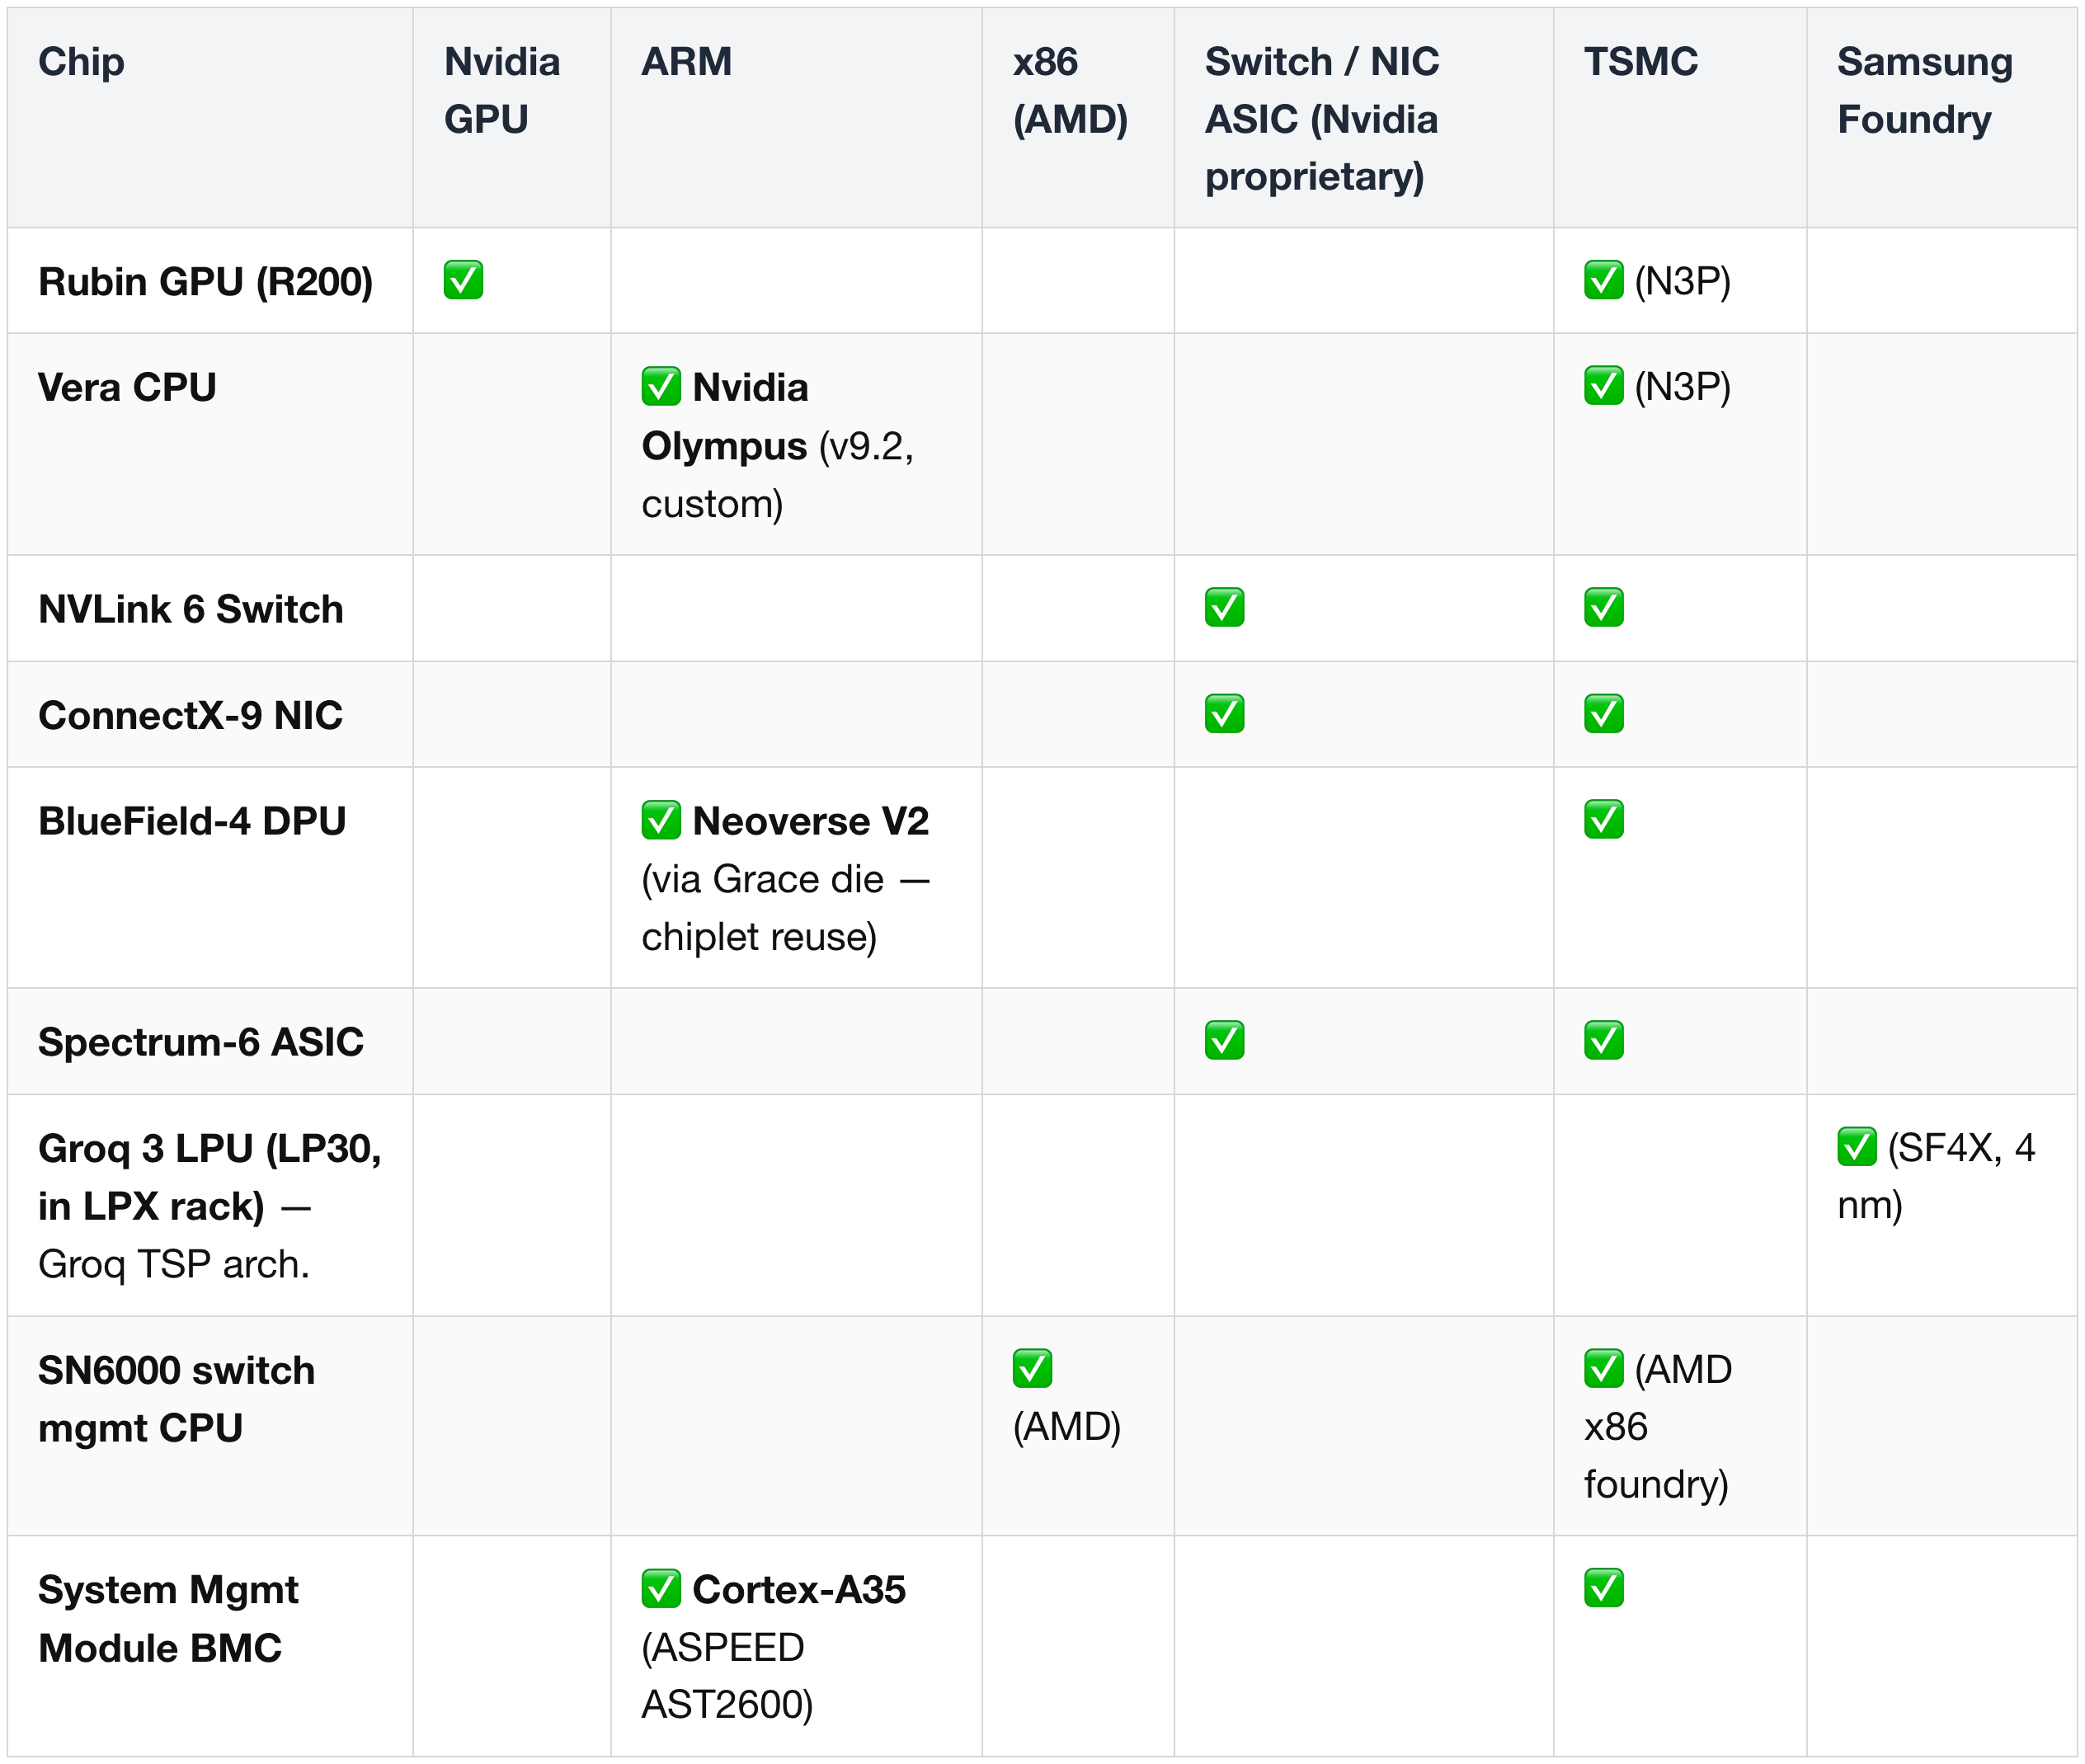The height and width of the screenshot is (1764, 2085).
Task: Click the TSMC column header
Action: click(x=1640, y=62)
